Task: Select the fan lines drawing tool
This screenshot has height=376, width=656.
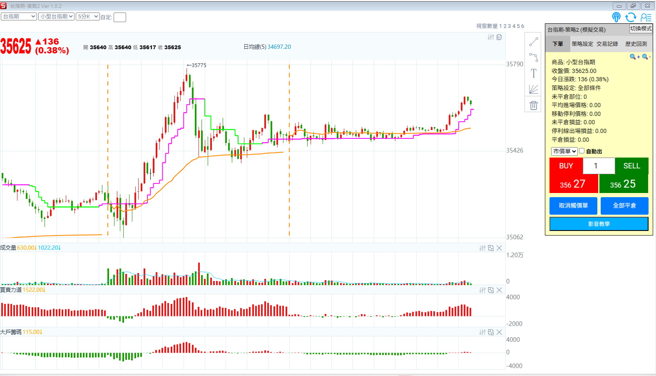Action: point(534,89)
